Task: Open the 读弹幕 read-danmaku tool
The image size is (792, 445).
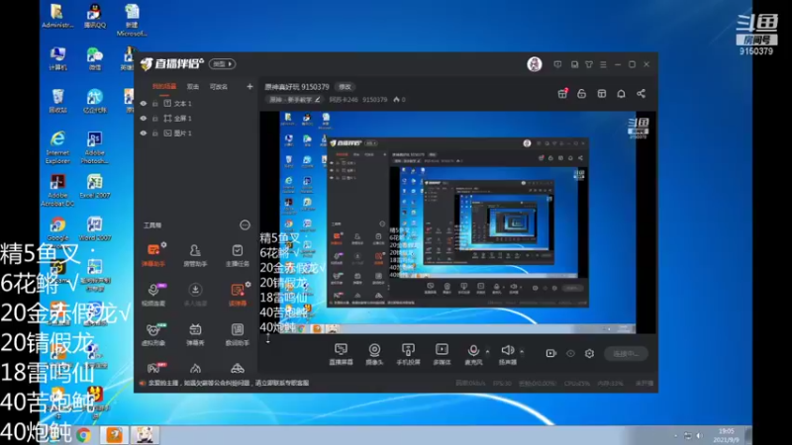Action: pos(237,295)
